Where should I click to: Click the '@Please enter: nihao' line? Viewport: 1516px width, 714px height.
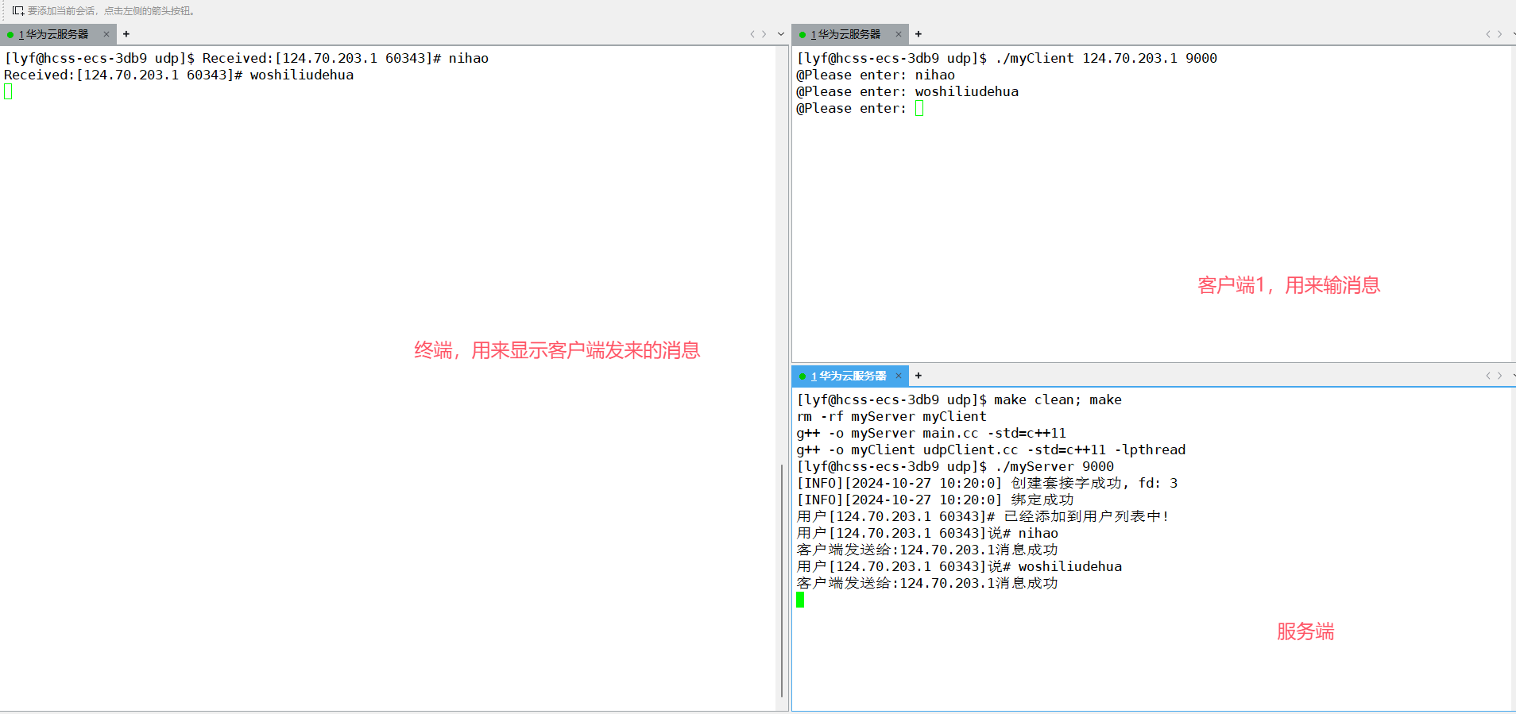(876, 75)
